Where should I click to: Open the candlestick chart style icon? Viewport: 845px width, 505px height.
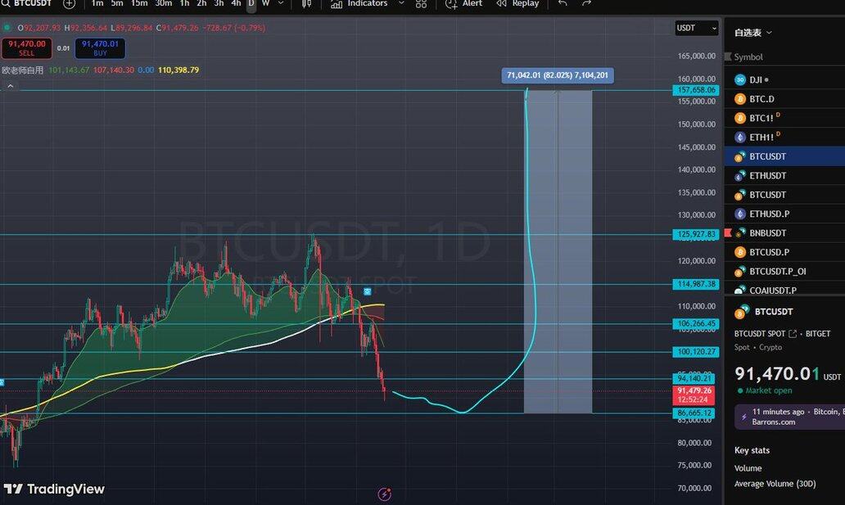307,4
